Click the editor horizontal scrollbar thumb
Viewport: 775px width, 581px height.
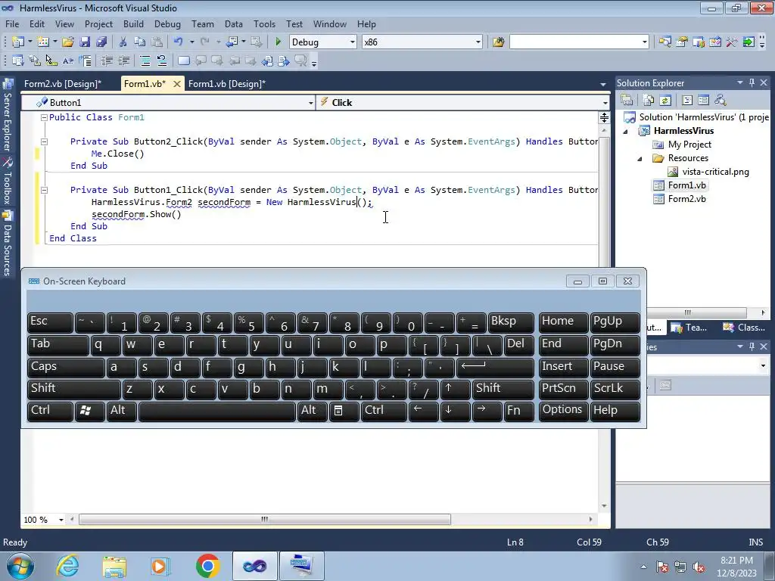pos(265,519)
